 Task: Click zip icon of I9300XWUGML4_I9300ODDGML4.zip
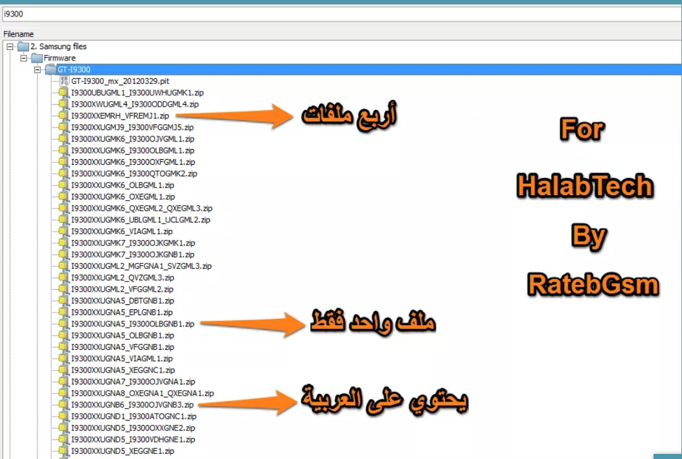(x=63, y=104)
